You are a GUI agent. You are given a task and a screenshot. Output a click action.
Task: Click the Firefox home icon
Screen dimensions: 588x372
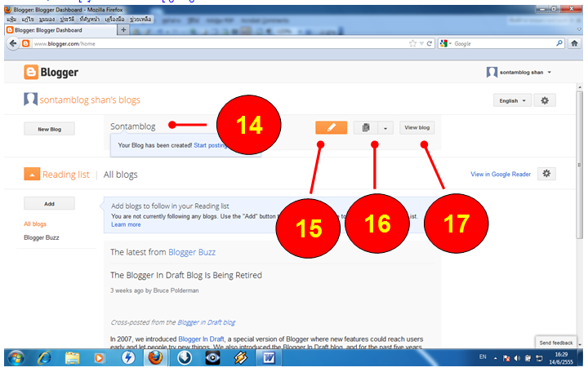574,43
